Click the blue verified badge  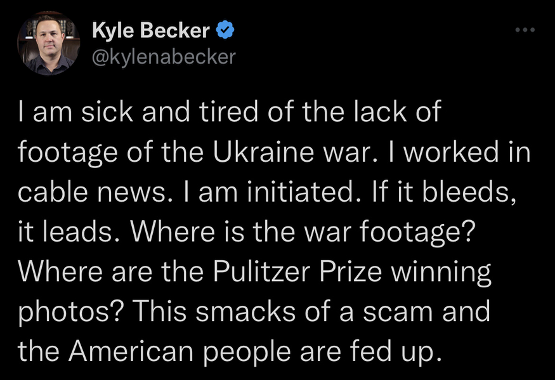click(228, 30)
